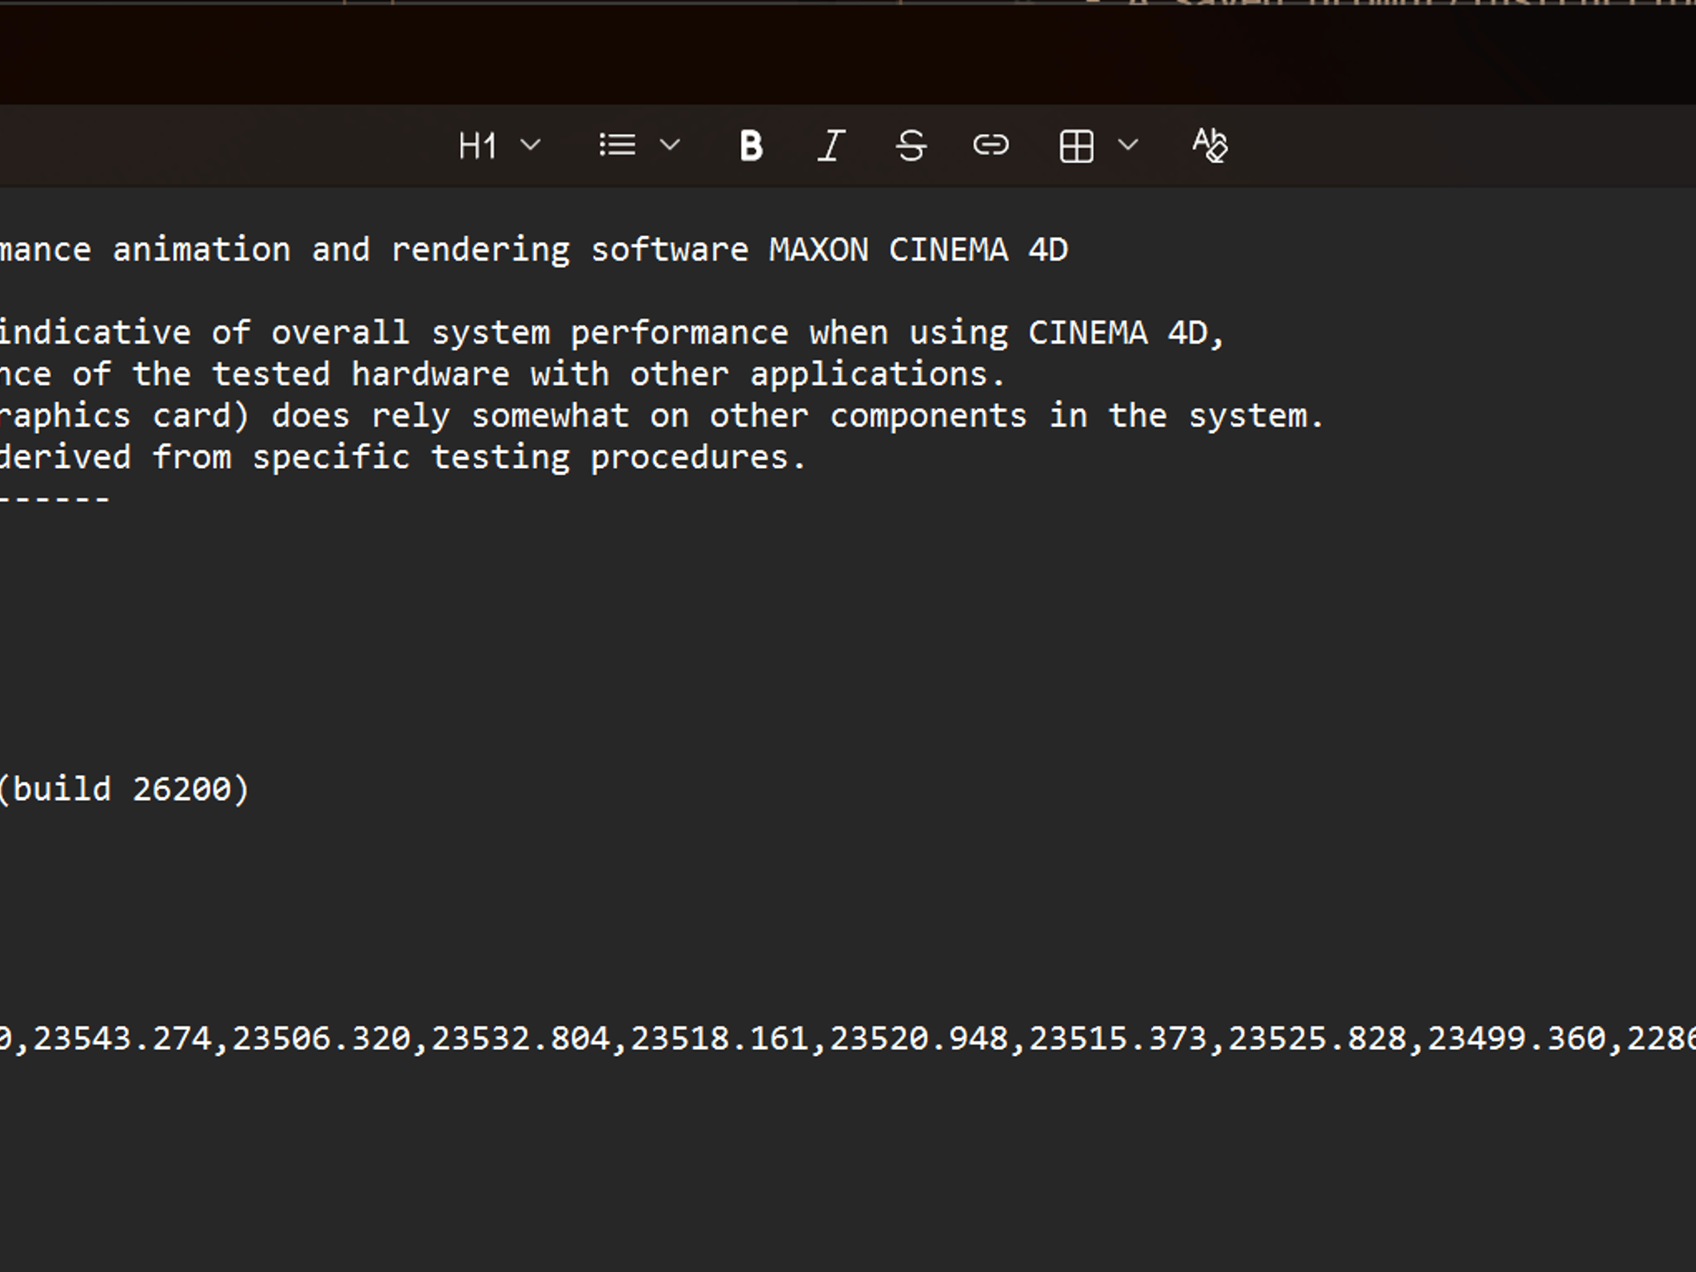Insert a table using the grid icon

click(x=1077, y=146)
